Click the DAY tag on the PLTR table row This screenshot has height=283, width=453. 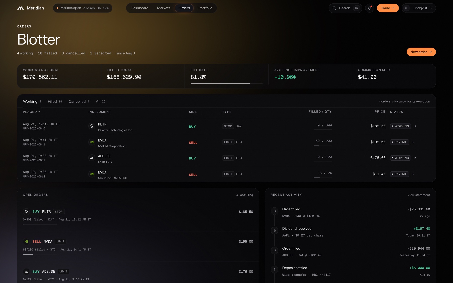tap(239, 126)
